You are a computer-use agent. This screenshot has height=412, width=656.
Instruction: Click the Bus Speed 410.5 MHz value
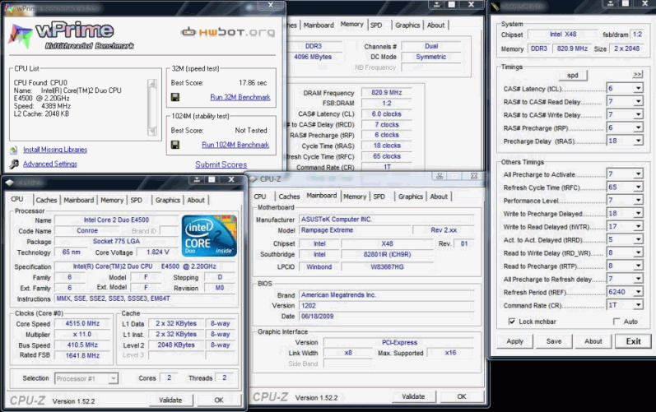pos(82,345)
